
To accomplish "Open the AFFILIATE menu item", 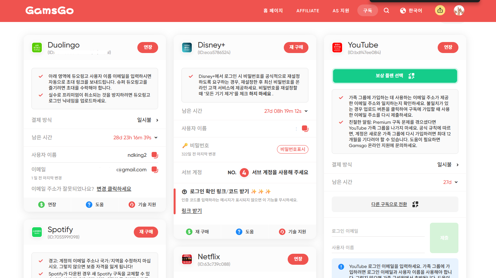I will pos(308,11).
